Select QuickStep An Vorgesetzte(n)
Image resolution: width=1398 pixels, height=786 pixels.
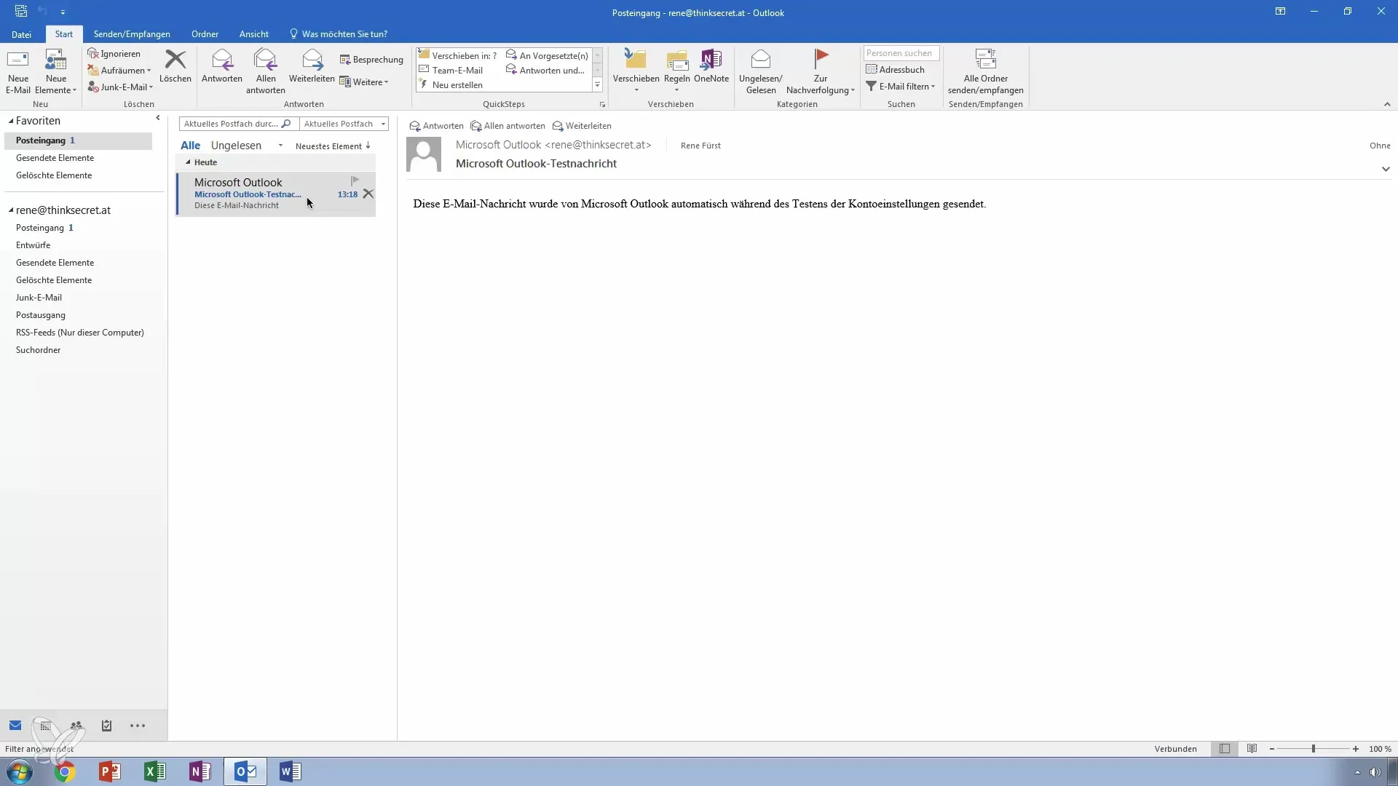pyautogui.click(x=547, y=55)
